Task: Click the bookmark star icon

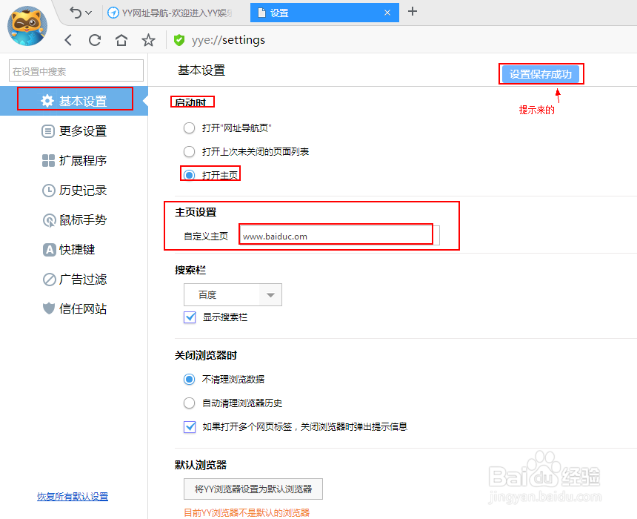Action: tap(148, 40)
